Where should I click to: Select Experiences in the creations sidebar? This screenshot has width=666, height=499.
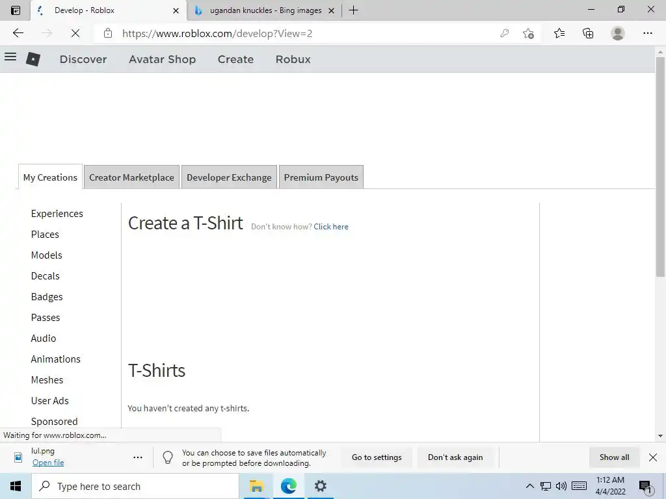pyautogui.click(x=57, y=214)
